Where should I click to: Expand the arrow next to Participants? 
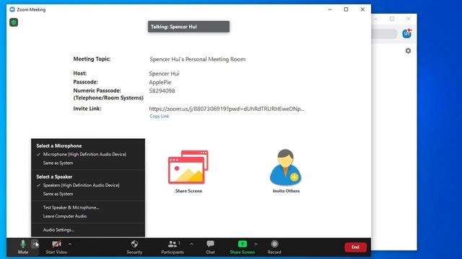click(192, 244)
